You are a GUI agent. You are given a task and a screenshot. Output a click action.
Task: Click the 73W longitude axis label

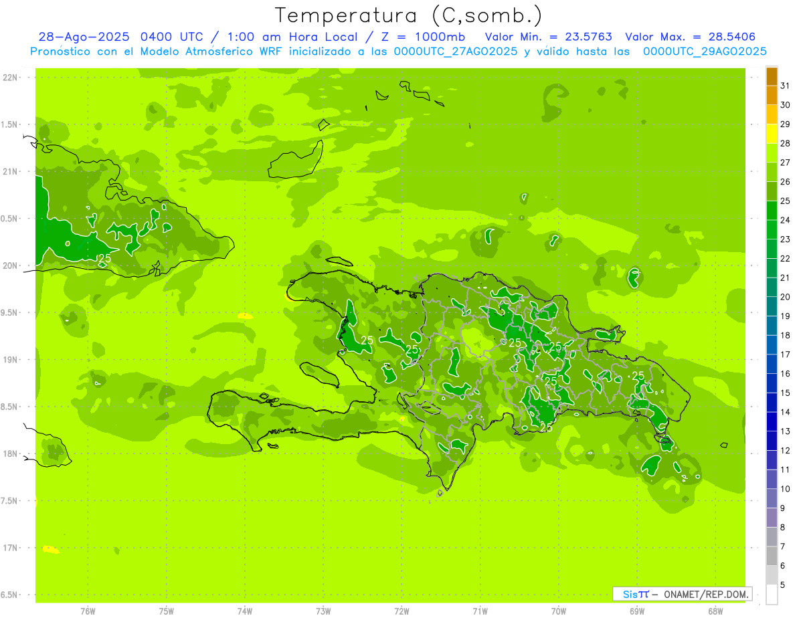pyautogui.click(x=323, y=611)
